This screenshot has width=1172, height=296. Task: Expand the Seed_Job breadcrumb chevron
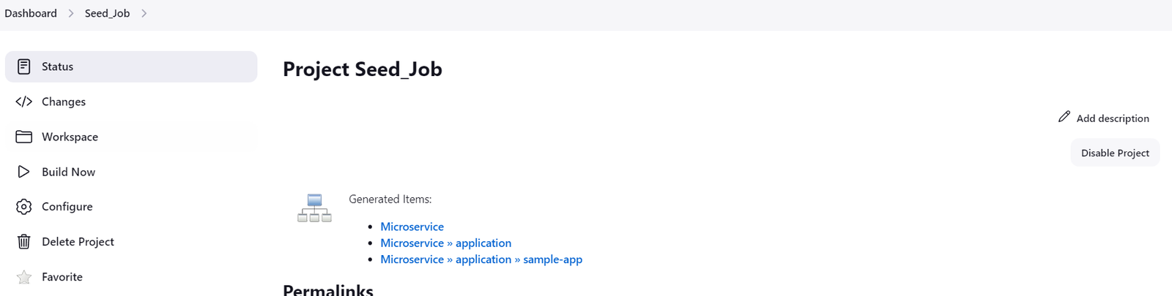pyautogui.click(x=144, y=13)
